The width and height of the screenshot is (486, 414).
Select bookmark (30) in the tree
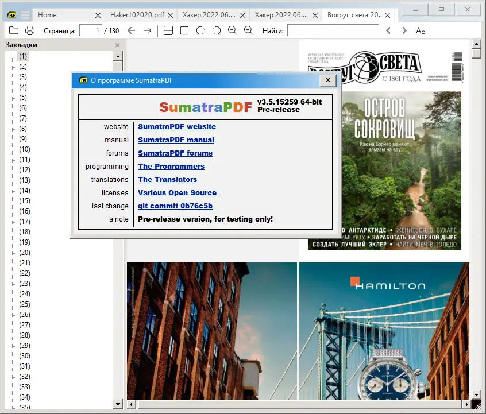click(x=25, y=356)
